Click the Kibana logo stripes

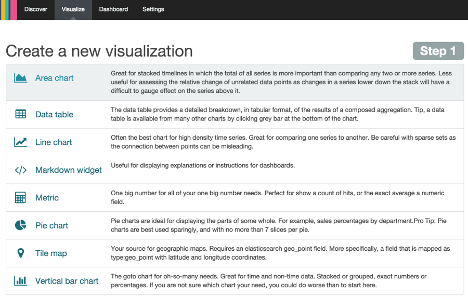(x=9, y=9)
